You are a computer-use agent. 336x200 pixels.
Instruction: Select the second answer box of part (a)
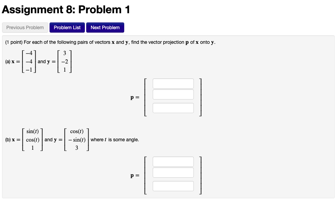tap(173, 94)
